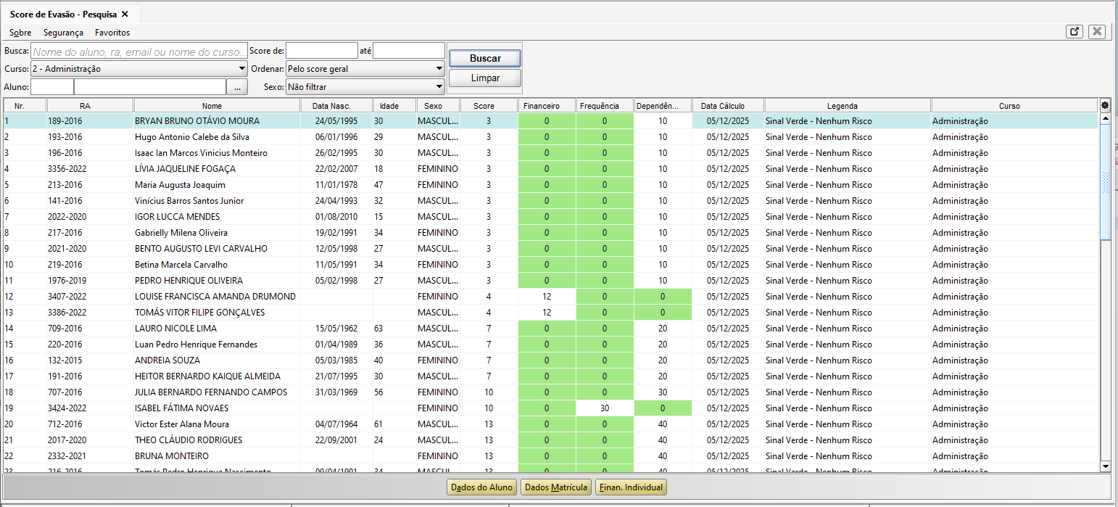Screen dimensions: 1118x507
Task: Focus the Score de minimum field
Action: (x=322, y=51)
